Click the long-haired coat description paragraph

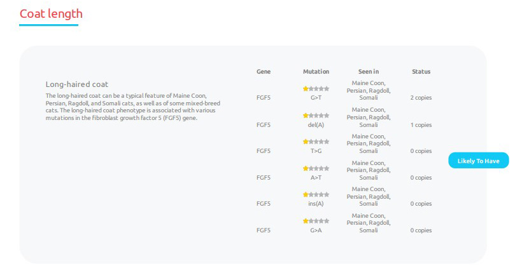coord(133,107)
